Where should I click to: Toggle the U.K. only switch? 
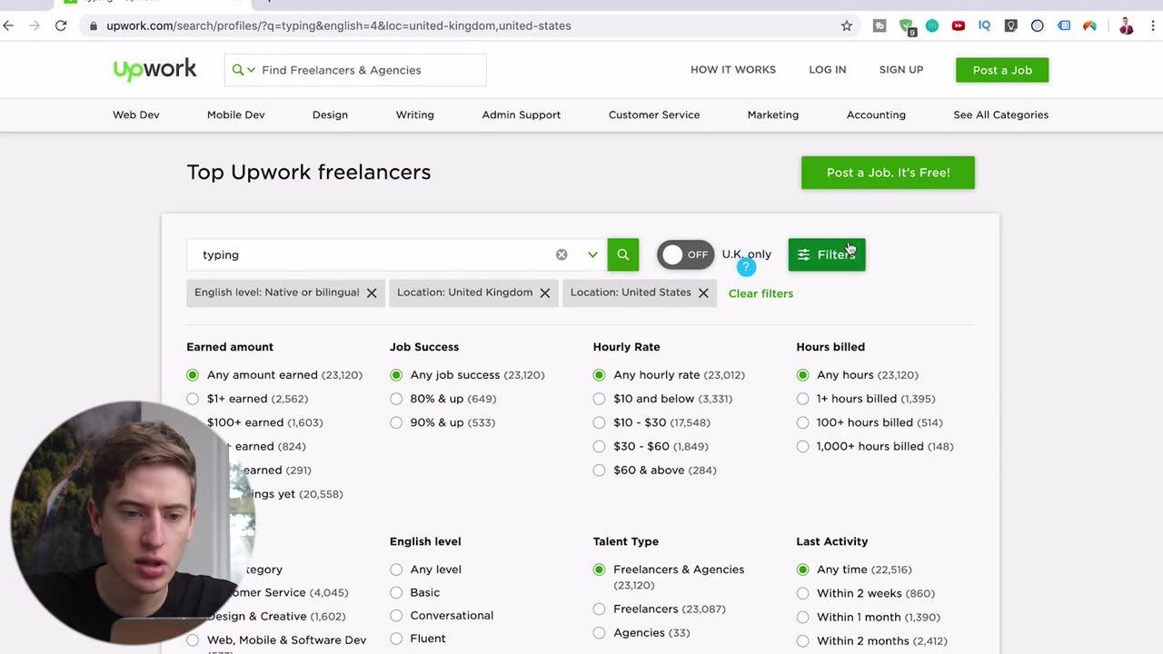(685, 254)
